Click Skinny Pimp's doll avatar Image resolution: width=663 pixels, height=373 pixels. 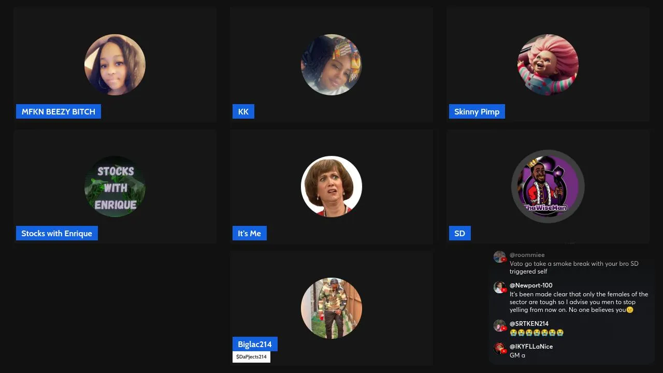[548, 65]
